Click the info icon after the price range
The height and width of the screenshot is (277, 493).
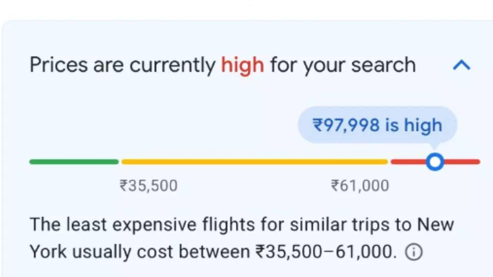(x=414, y=252)
